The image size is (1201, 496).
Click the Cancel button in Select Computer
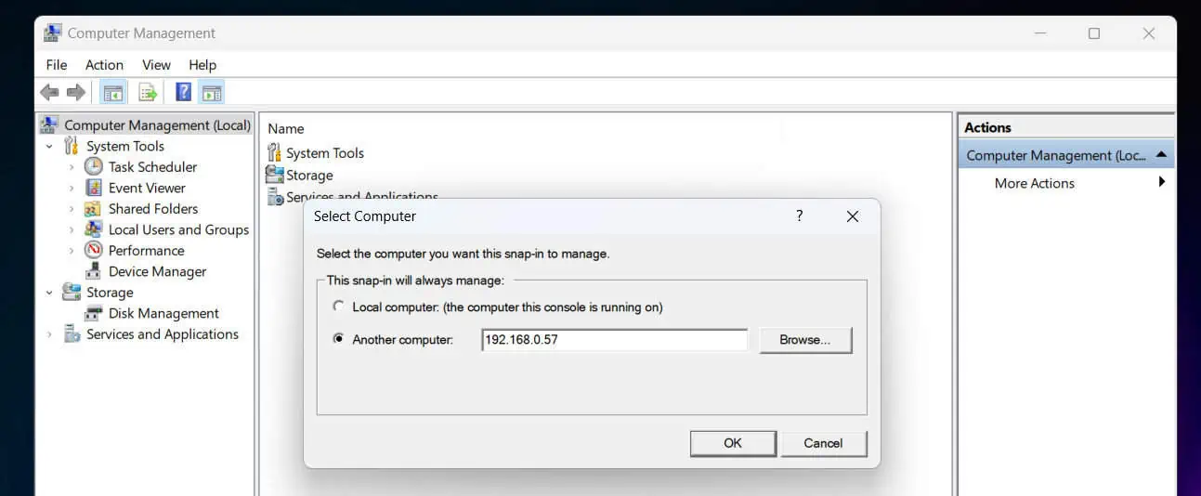(x=823, y=443)
